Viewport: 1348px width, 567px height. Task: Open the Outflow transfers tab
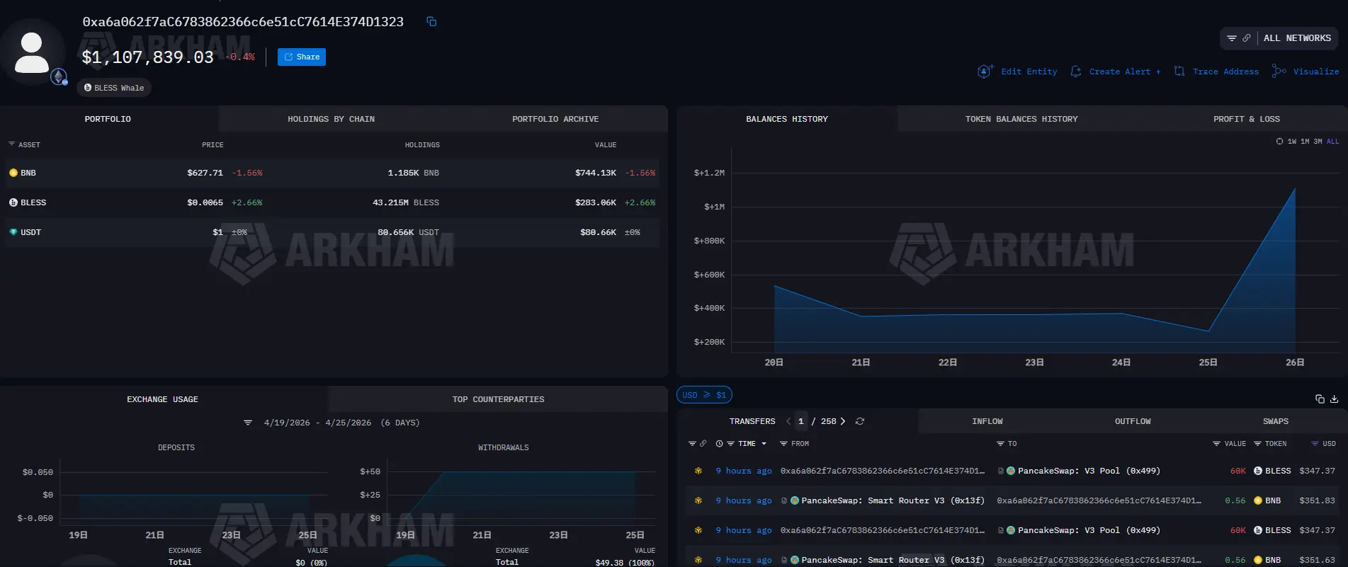point(1133,421)
